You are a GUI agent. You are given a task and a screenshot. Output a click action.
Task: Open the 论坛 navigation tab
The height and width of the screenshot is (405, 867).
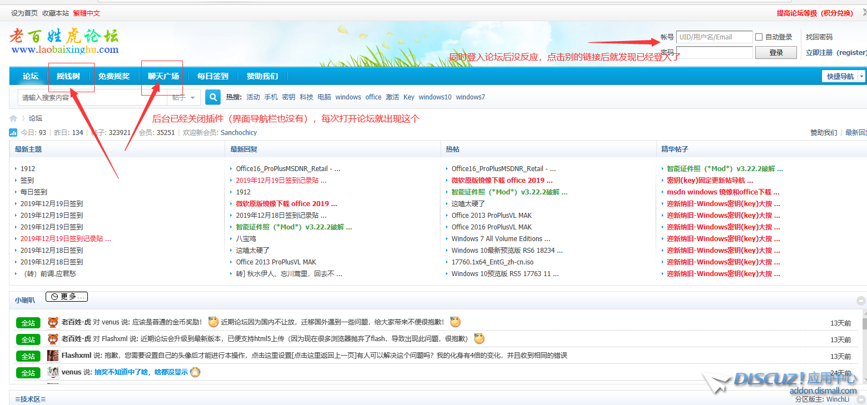[31, 76]
